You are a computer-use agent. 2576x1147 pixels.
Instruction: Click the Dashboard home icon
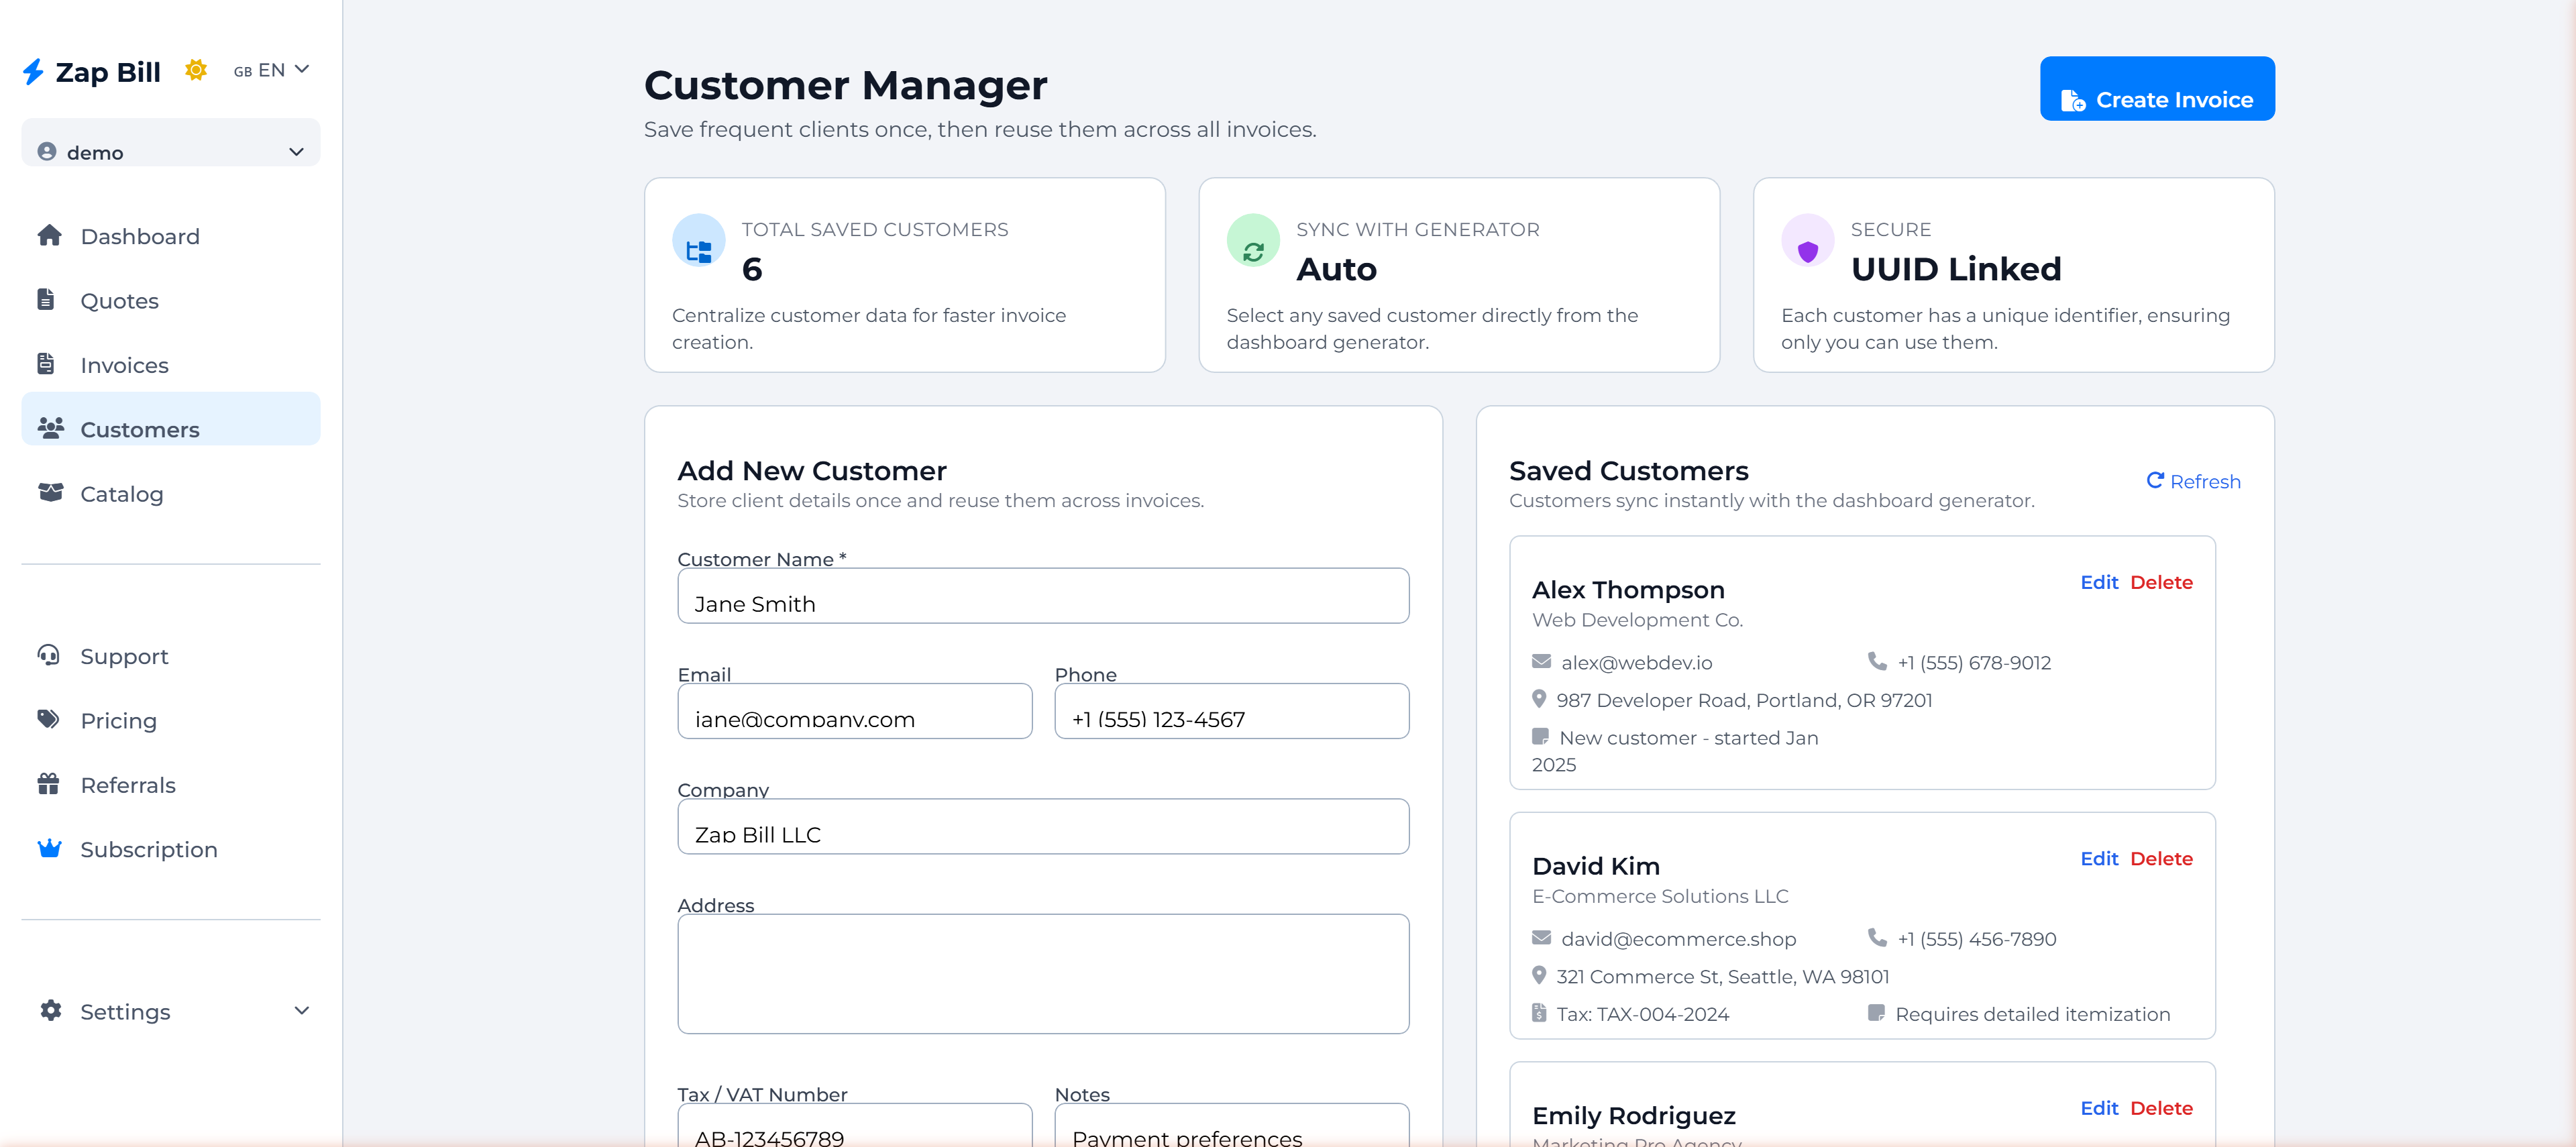(49, 235)
